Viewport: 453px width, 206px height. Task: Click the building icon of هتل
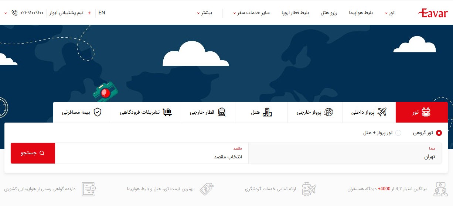coord(267,112)
